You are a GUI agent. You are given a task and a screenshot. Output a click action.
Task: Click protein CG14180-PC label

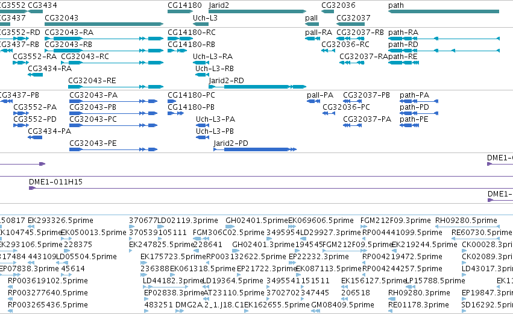(x=191, y=95)
